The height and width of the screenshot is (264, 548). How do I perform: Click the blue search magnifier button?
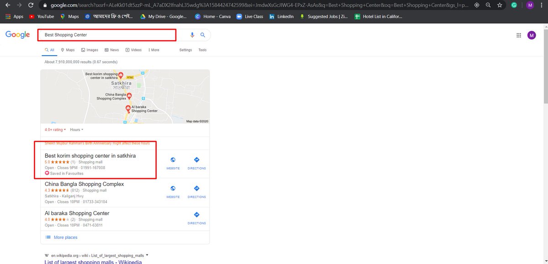click(203, 35)
